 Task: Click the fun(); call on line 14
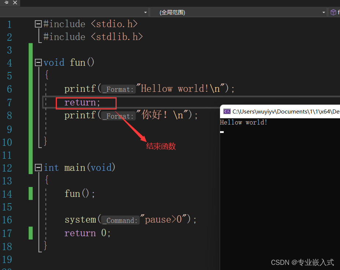coord(80,193)
